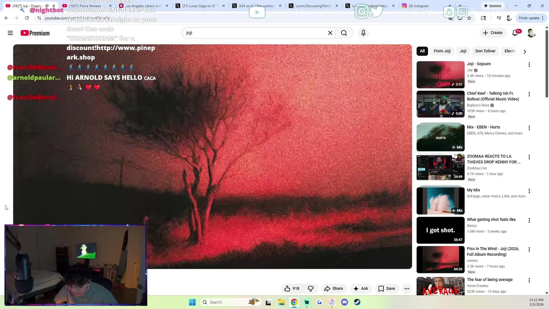Open Joji - Sojourn video thumbnail
The image size is (549, 309).
(x=440, y=74)
